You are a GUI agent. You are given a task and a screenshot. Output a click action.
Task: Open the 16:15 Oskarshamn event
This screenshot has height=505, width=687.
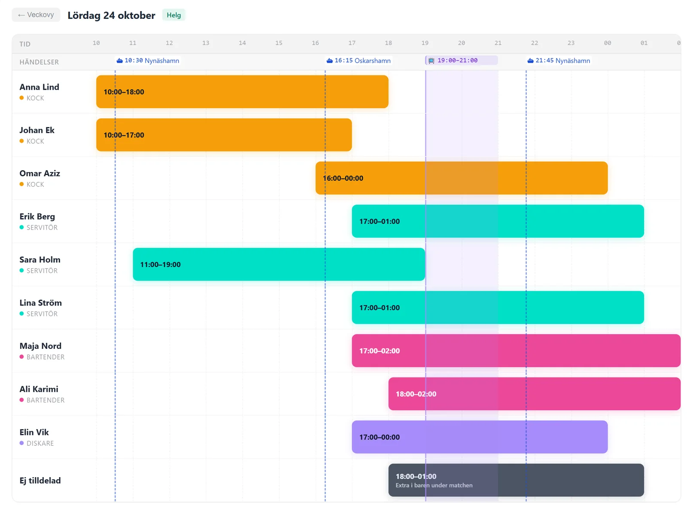359,60
